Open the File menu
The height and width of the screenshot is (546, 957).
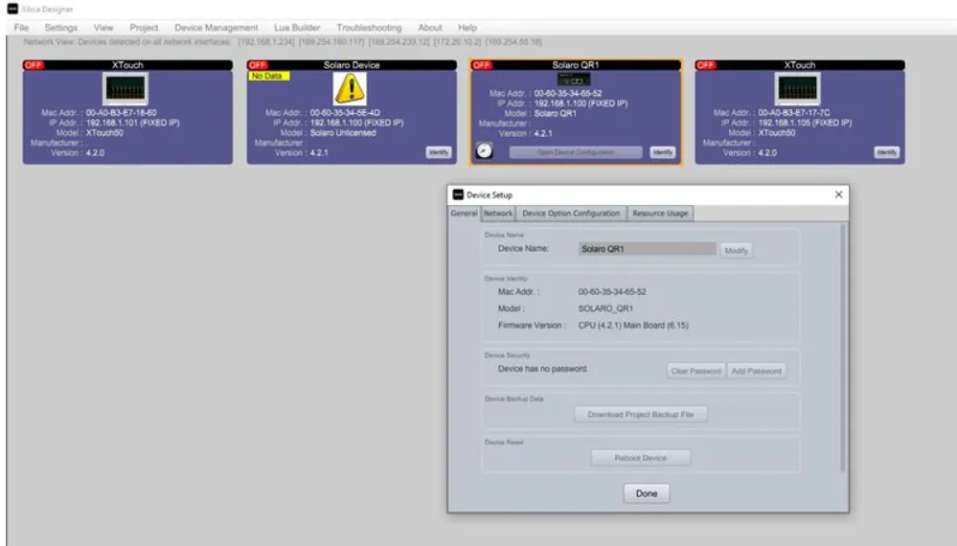(21, 28)
